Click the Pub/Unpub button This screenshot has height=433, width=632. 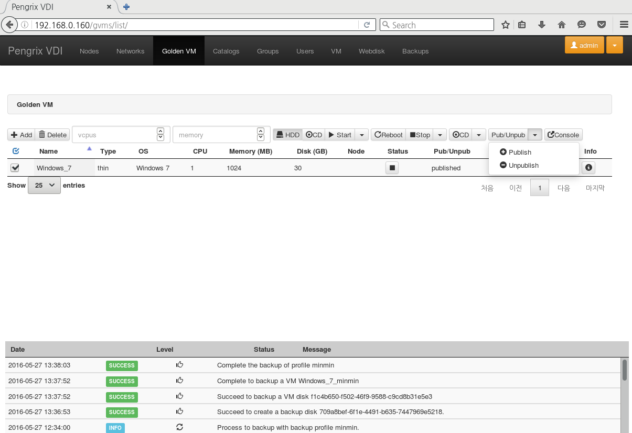click(508, 135)
